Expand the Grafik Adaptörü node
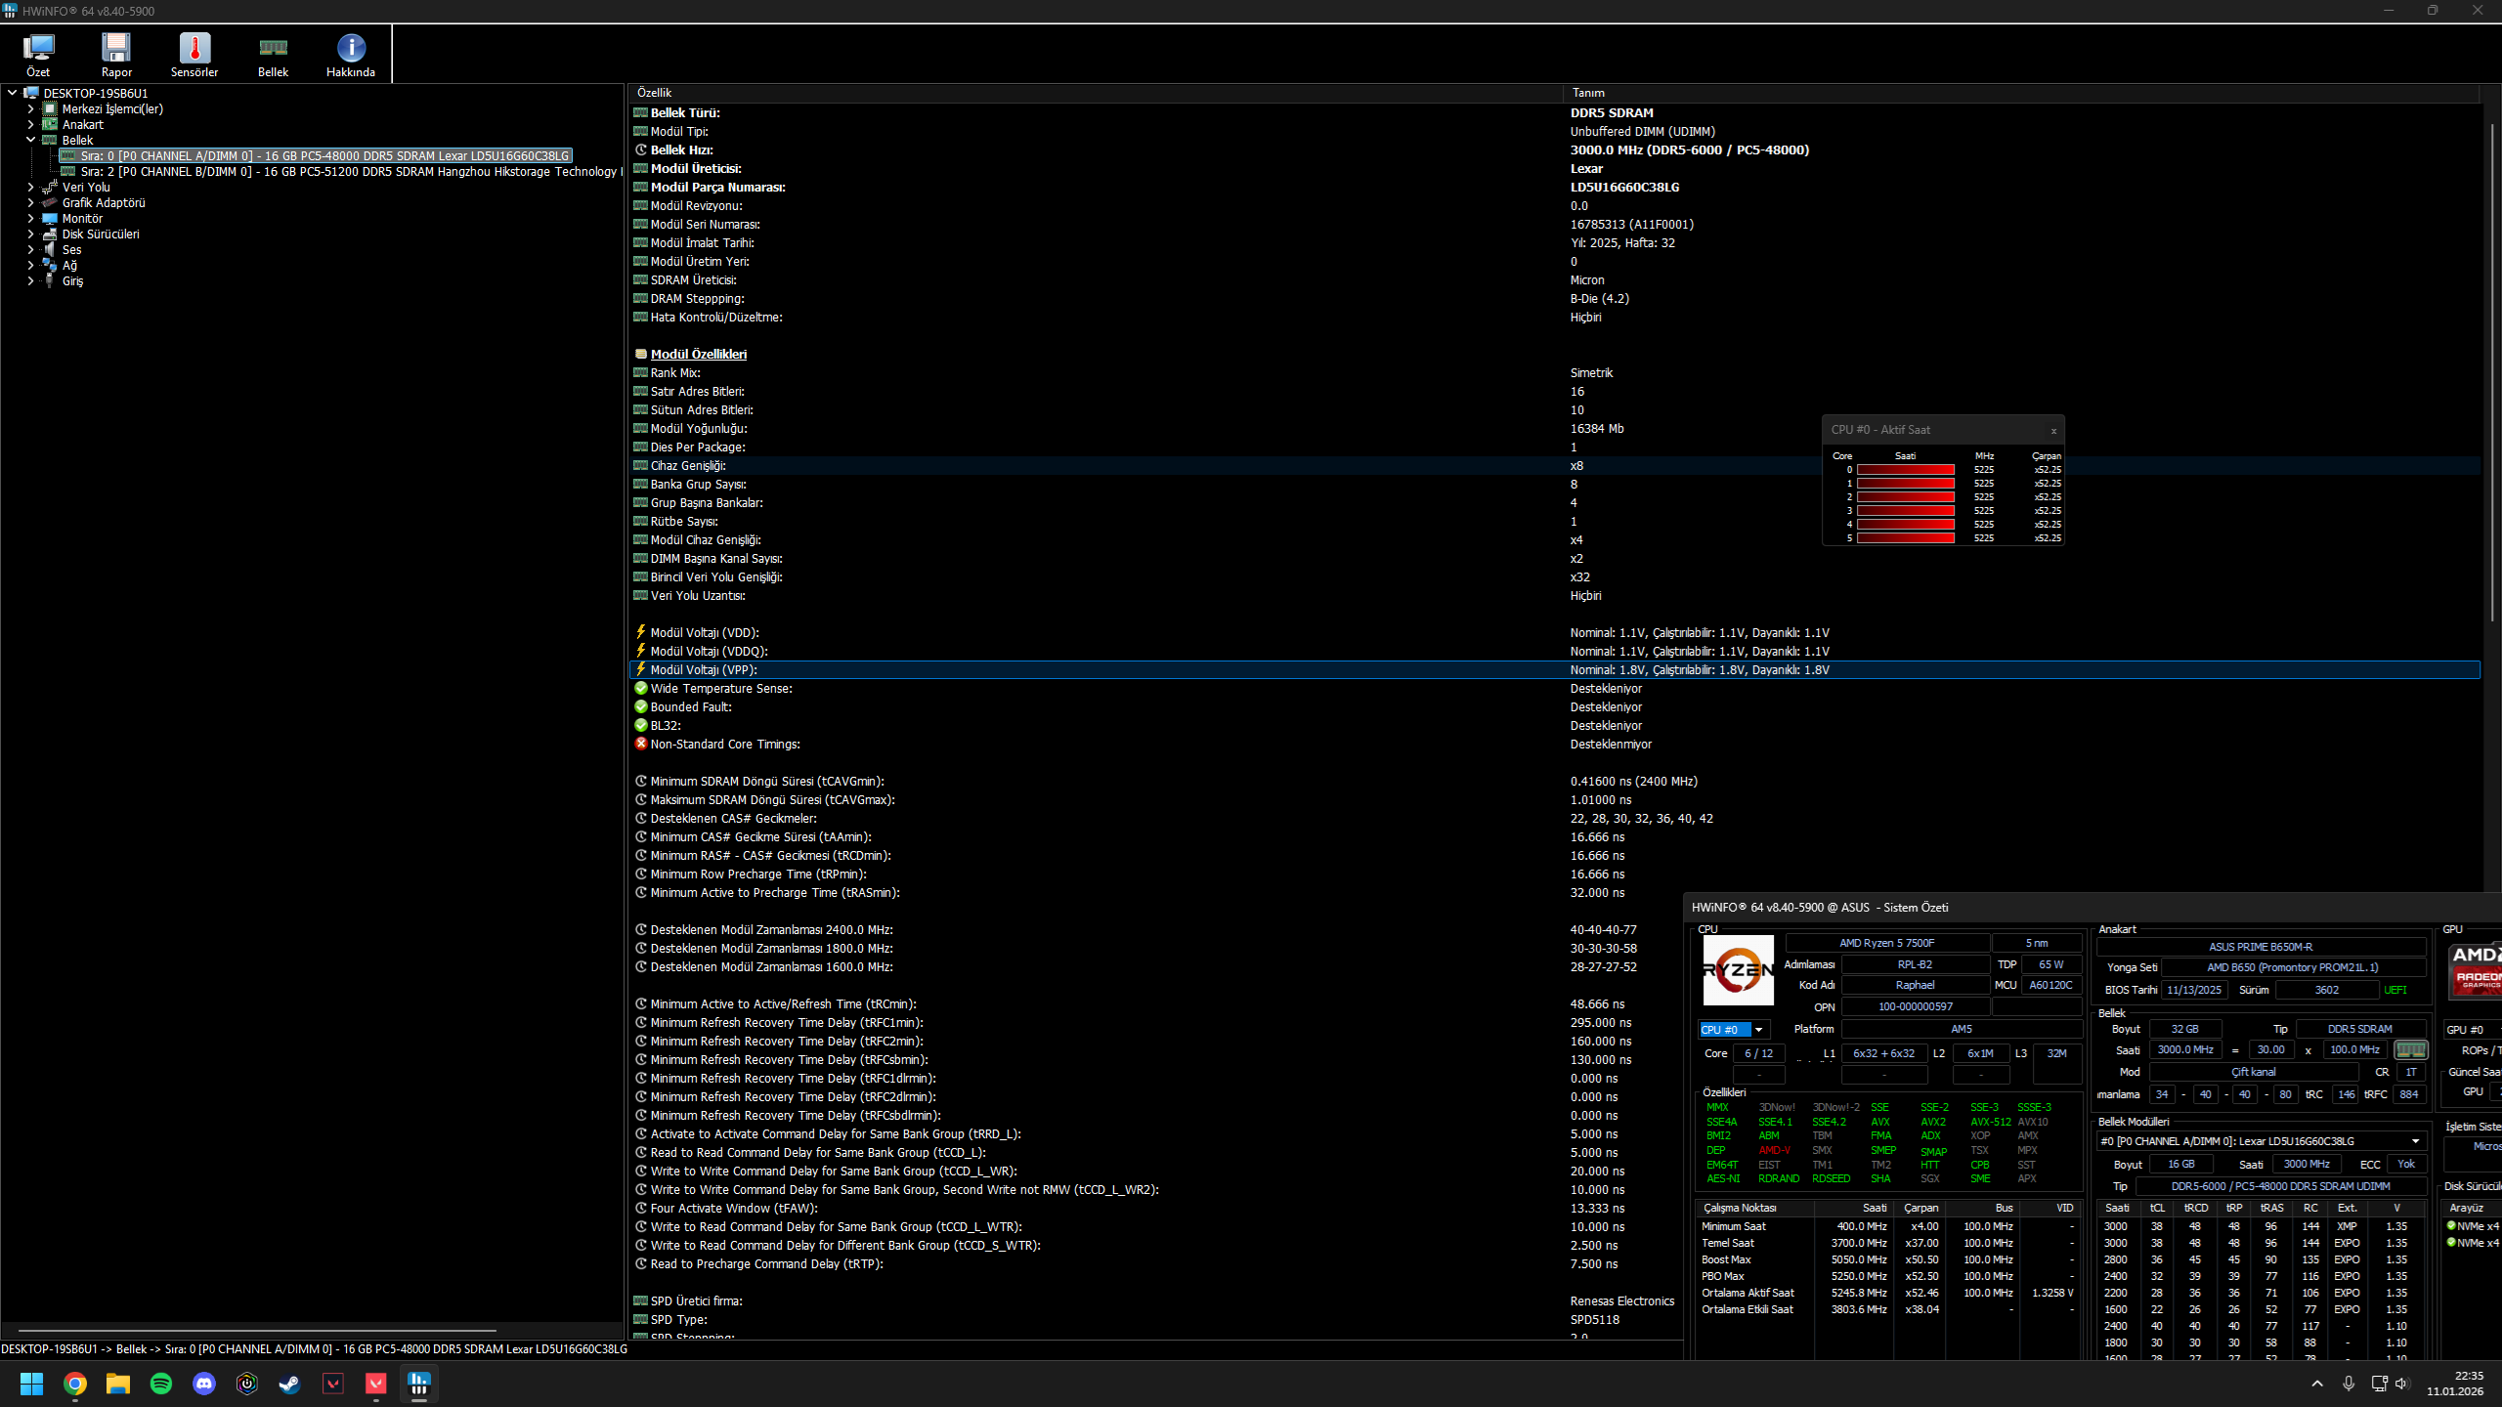The width and height of the screenshot is (2502, 1407). pos(30,202)
